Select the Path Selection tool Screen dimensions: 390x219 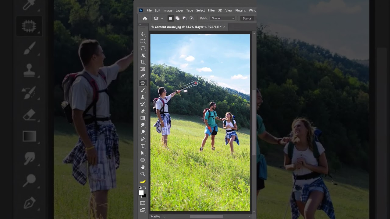(x=143, y=153)
